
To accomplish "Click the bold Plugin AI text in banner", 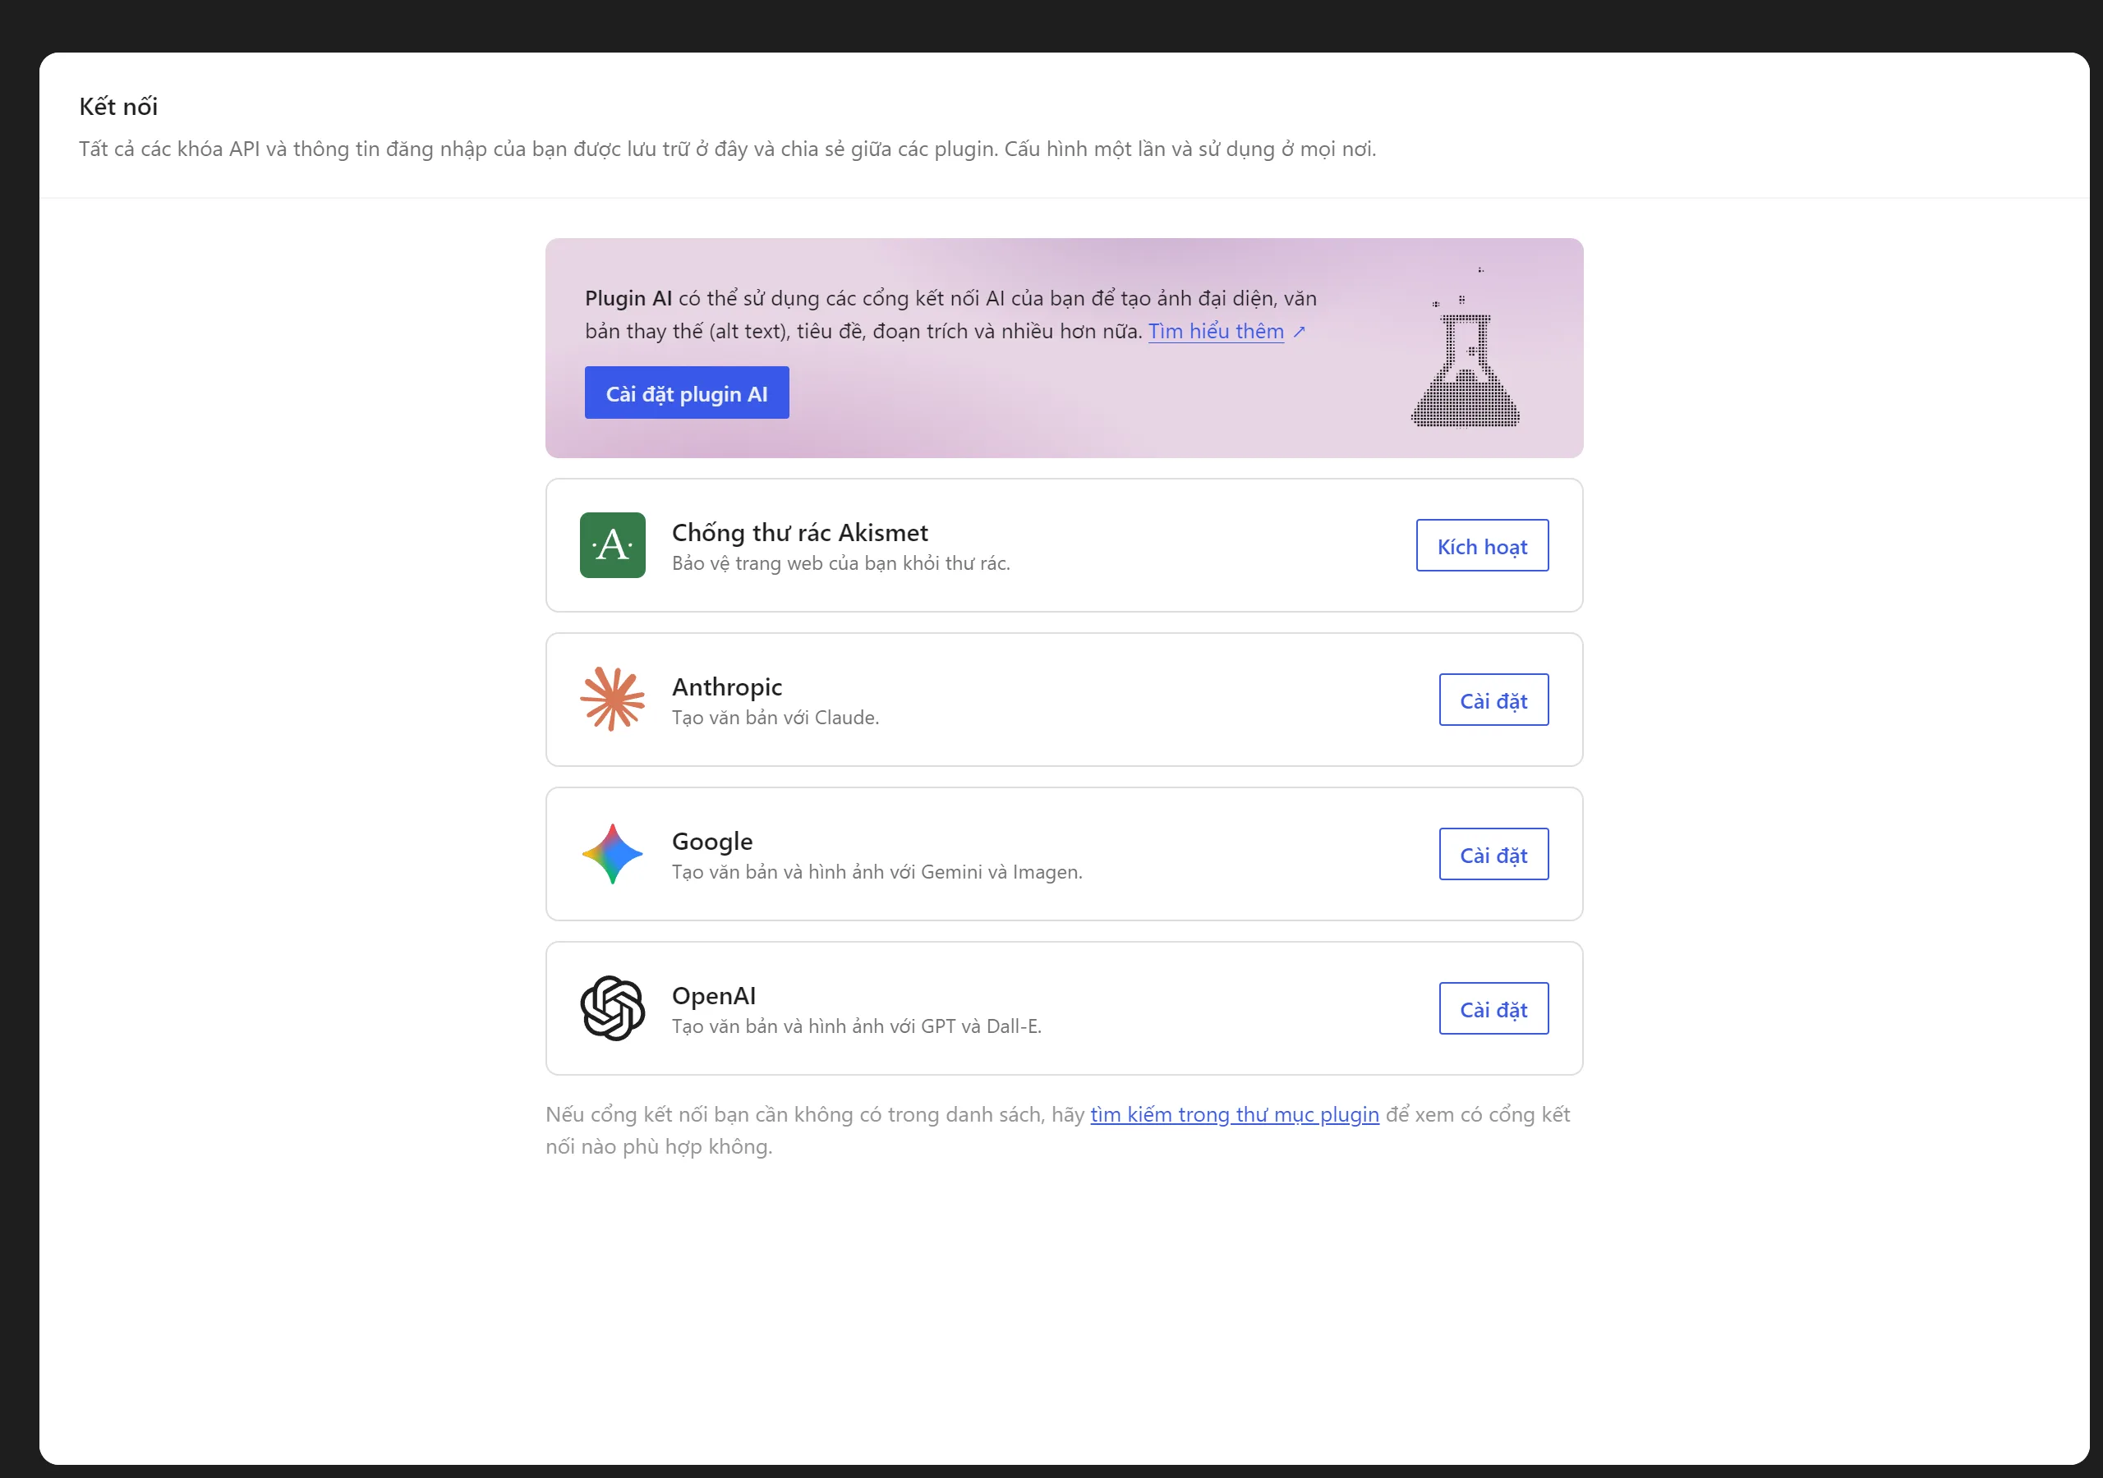I will [x=628, y=299].
